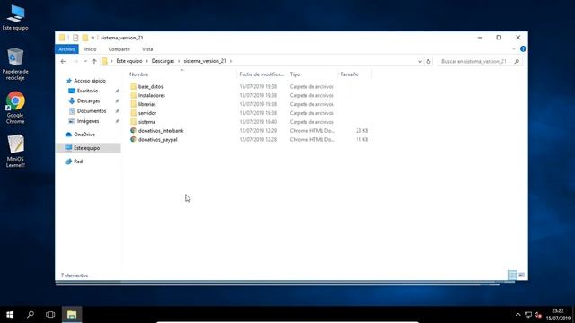Select OneDrive in navigation pane
Screen dimensions: 575x323
coord(84,135)
